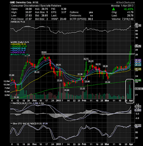Click the white highlighted volume box near Apr
Screen dimensions: 143x146
130,91
